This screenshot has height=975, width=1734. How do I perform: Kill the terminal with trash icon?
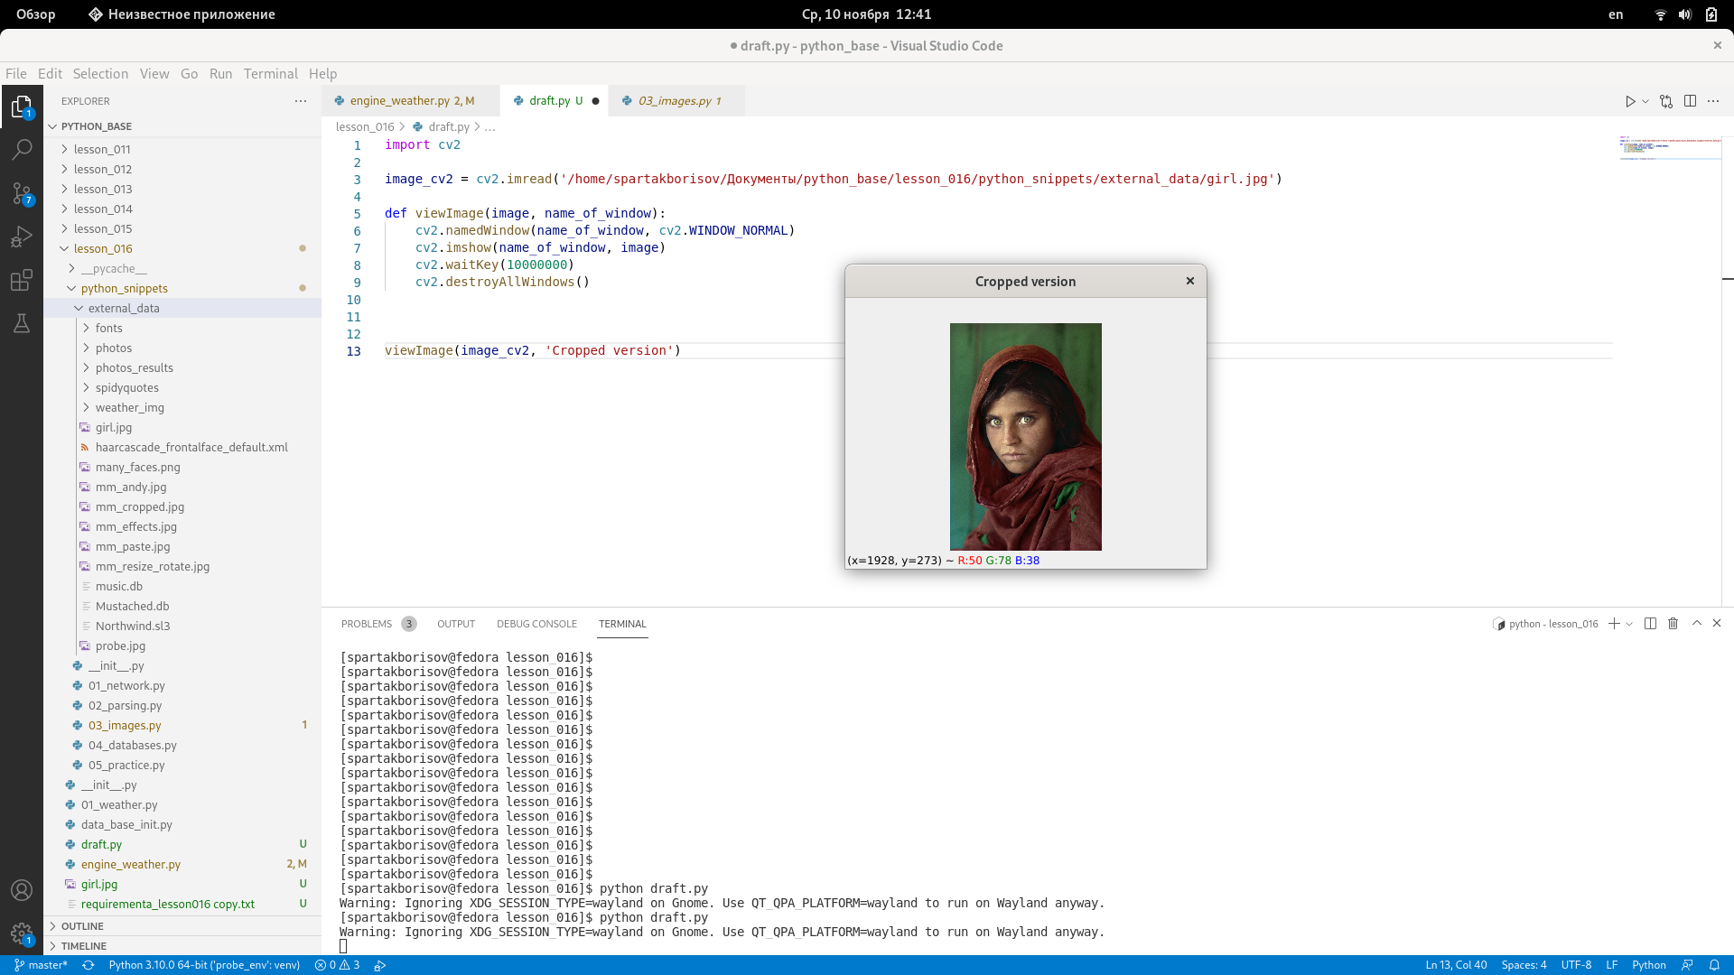1673,624
